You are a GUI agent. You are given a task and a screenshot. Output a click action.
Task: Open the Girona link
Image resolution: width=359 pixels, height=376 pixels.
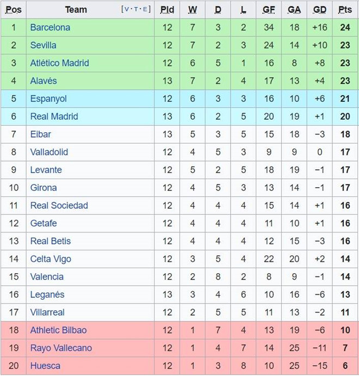pos(44,188)
